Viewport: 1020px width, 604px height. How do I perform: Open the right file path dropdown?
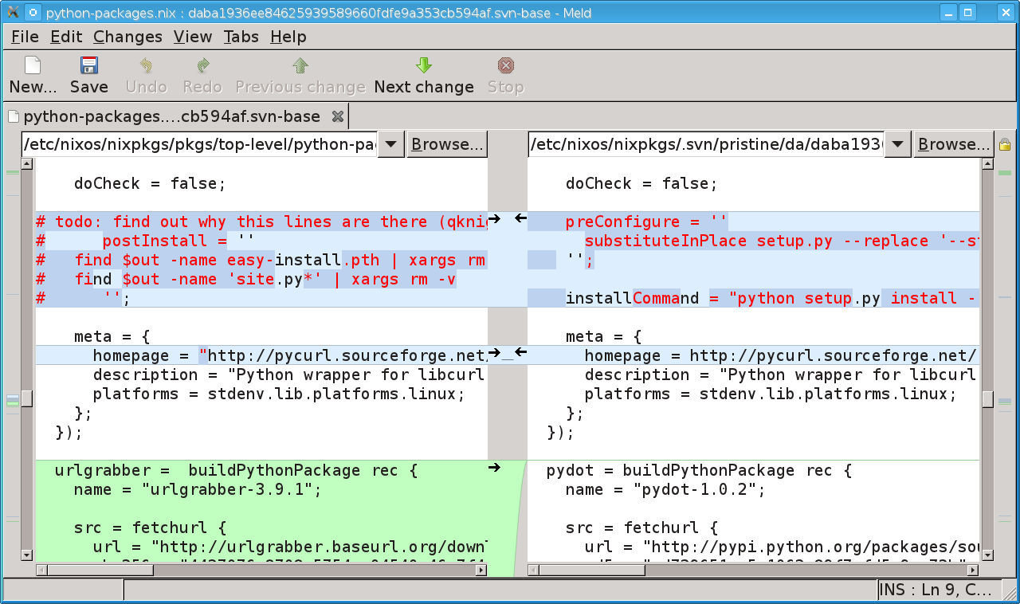(897, 144)
